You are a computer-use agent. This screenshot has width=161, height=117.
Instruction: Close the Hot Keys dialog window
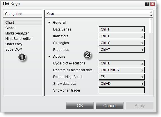153,4
